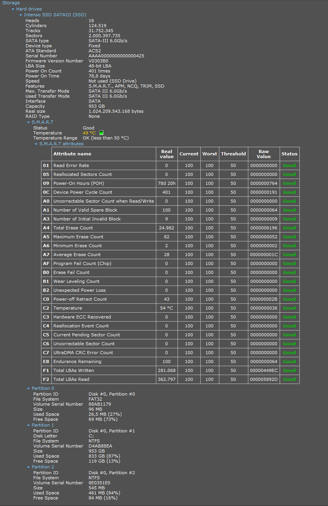Click the Worst column header
Viewport: 328px width, 506px height.
tap(210, 154)
